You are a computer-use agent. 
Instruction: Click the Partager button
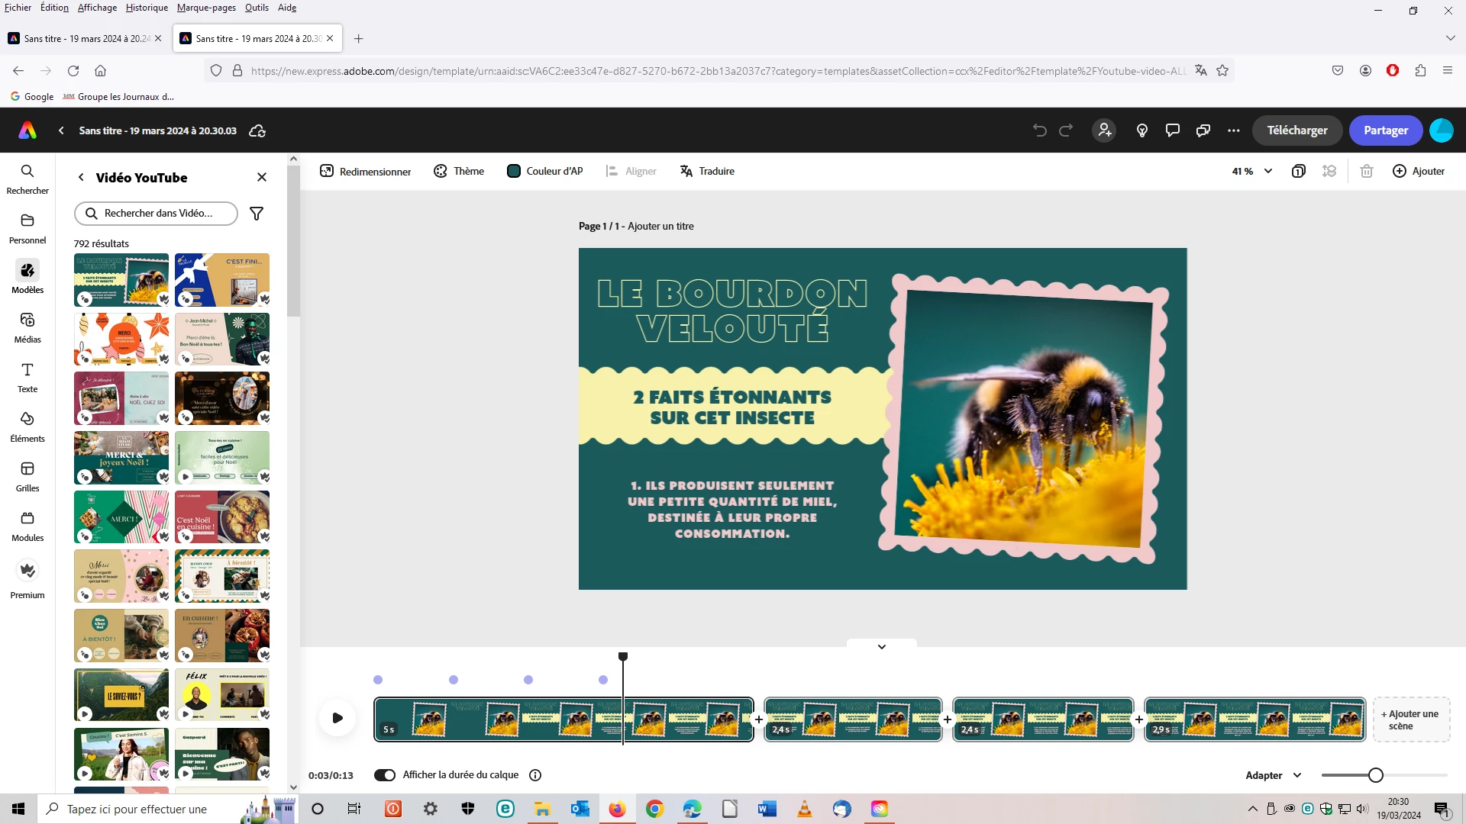pos(1385,130)
